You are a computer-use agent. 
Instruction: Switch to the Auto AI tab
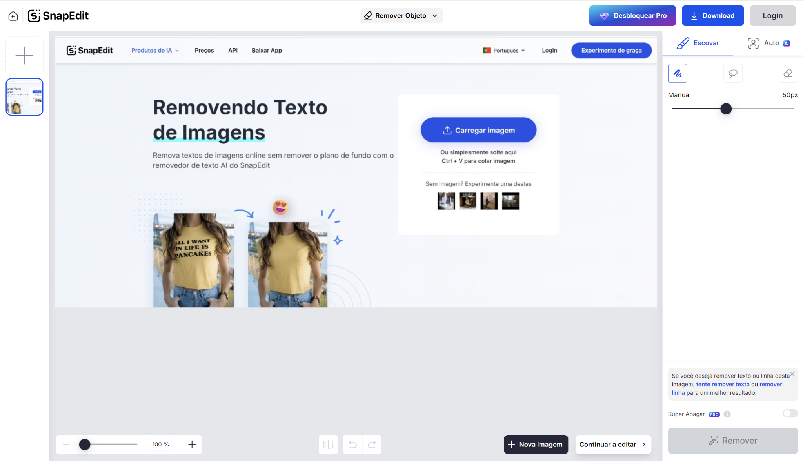[769, 43]
